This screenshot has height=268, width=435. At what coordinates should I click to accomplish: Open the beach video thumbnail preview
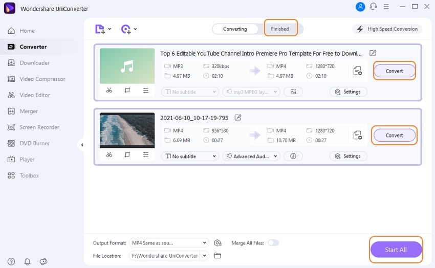coord(127,130)
